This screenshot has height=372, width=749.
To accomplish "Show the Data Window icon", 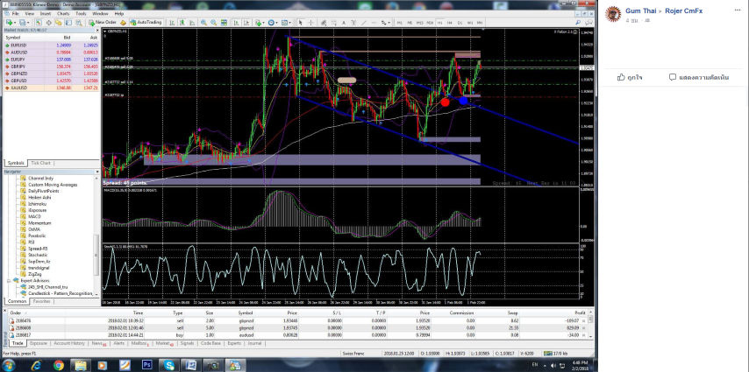I will point(49,22).
